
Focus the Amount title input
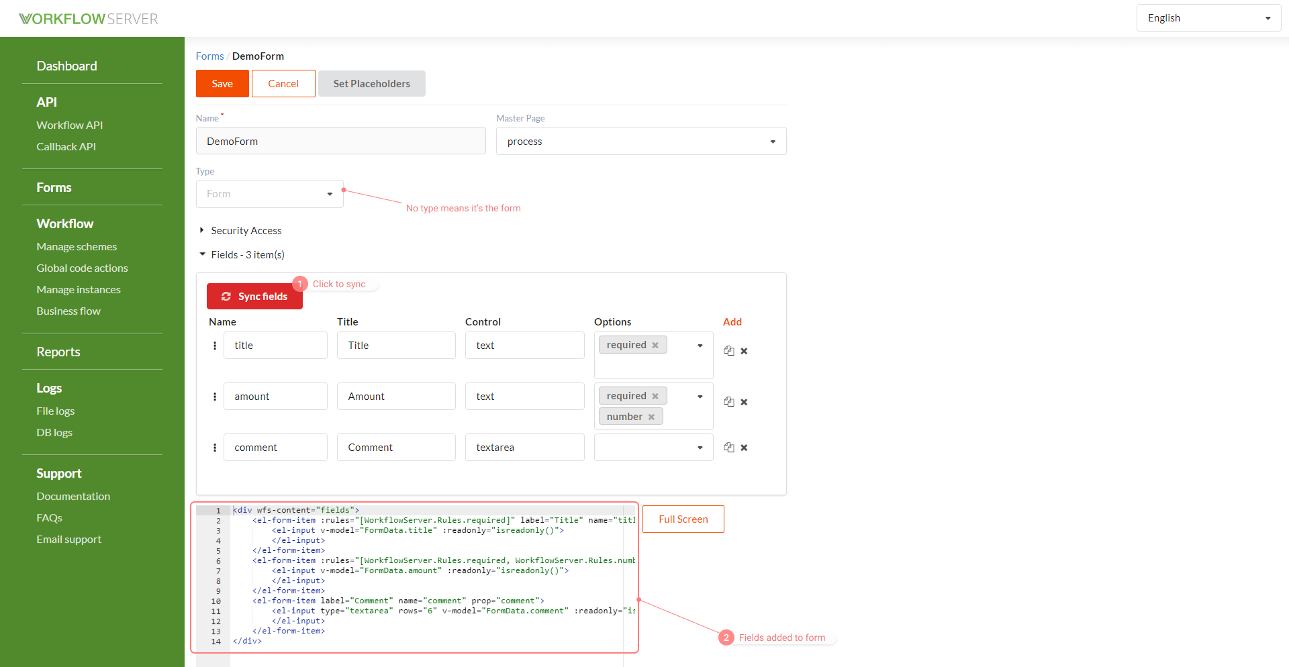(x=396, y=397)
